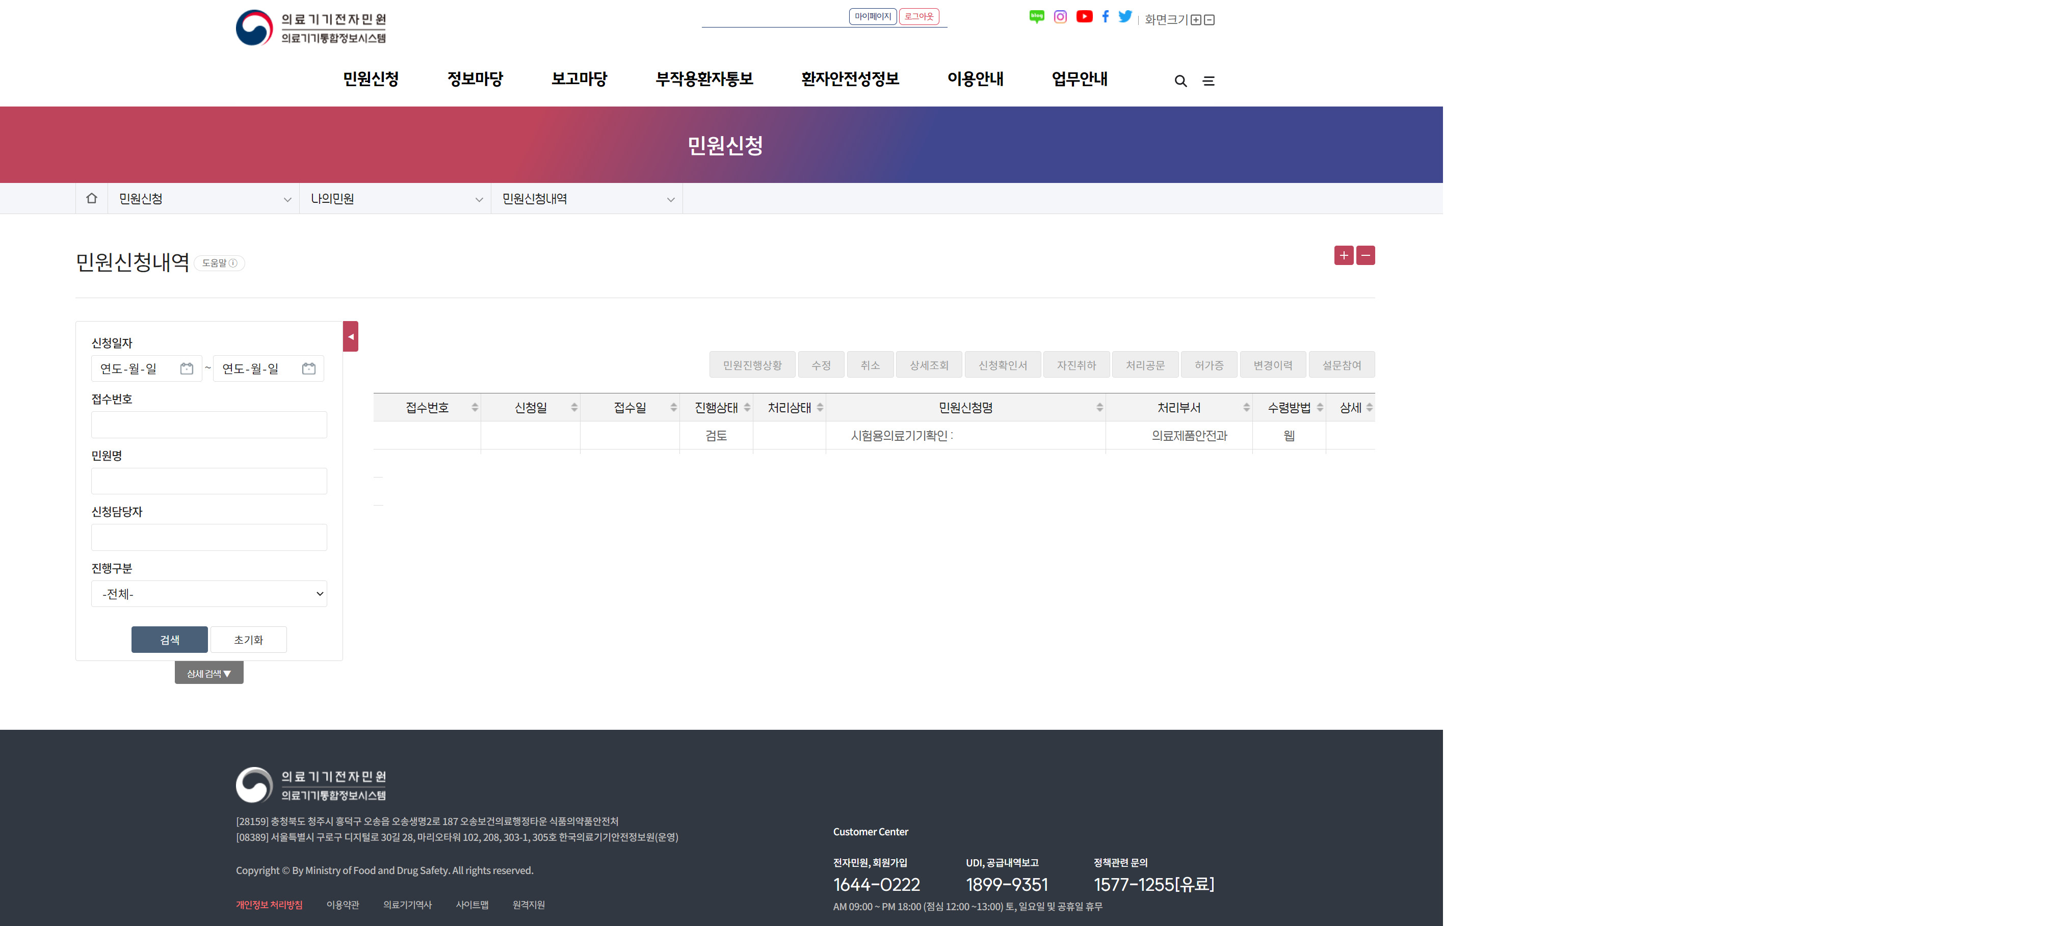Open the Naver blog icon link
Screen dimensions: 2048x926
tap(1036, 17)
